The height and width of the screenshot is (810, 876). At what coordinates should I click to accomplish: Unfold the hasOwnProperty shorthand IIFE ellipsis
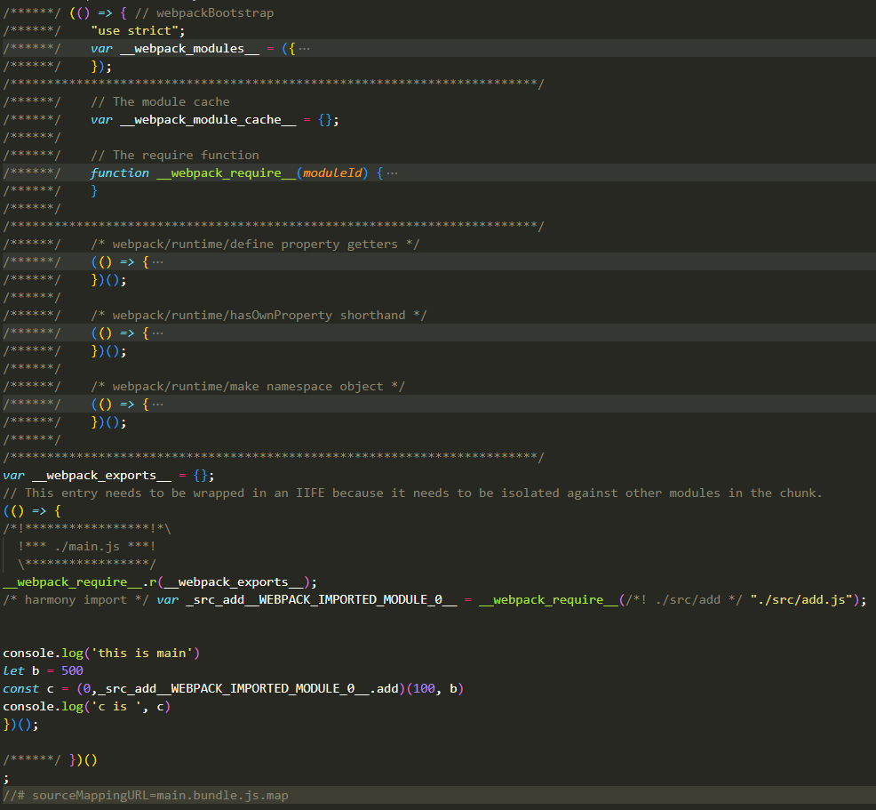point(158,333)
